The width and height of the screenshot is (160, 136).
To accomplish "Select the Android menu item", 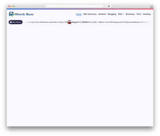I will (x=102, y=14).
